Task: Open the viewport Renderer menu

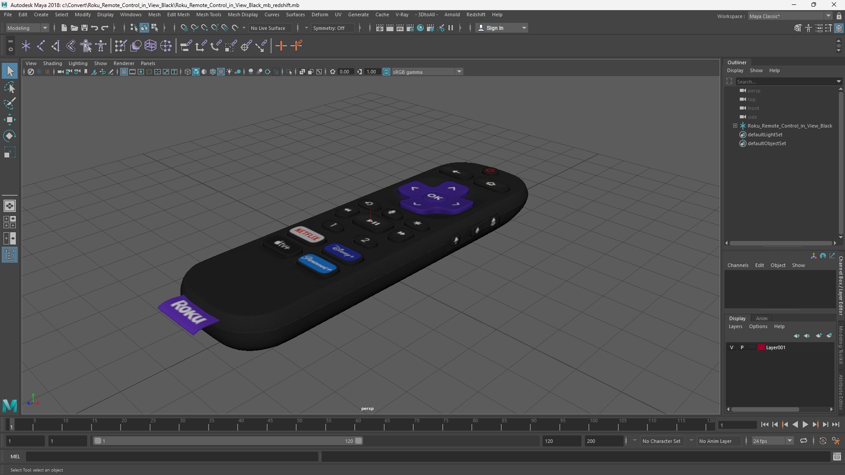Action: coord(124,63)
